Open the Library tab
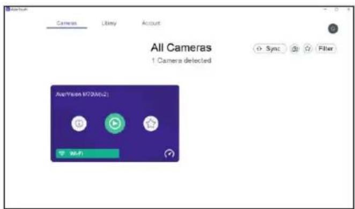 pos(109,23)
